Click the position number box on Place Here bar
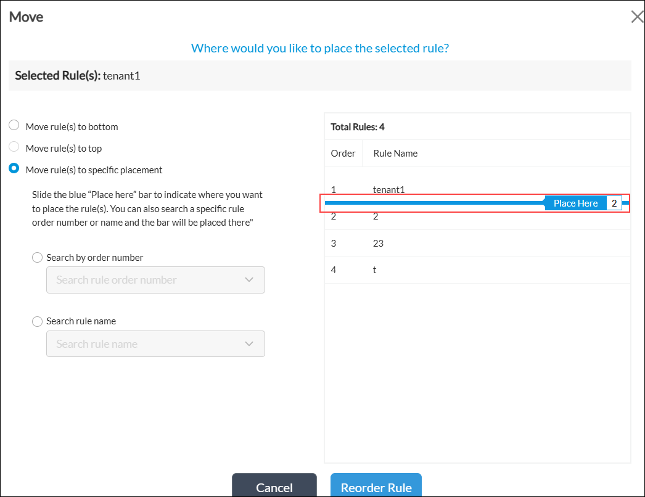 tap(614, 203)
